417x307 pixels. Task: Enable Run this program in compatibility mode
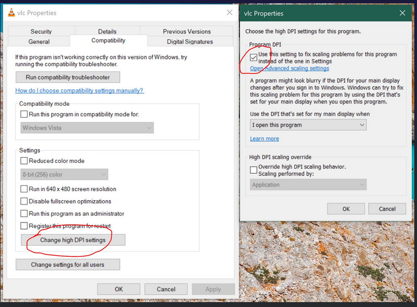point(24,115)
